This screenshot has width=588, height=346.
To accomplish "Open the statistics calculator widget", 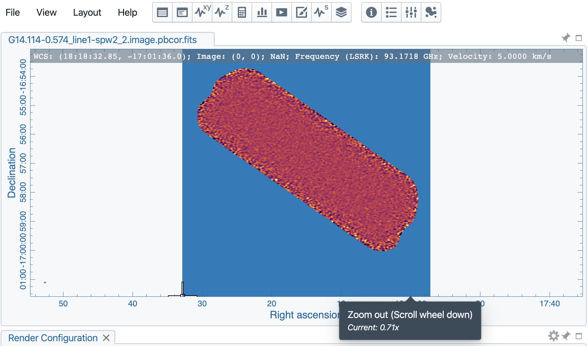I will [x=242, y=13].
